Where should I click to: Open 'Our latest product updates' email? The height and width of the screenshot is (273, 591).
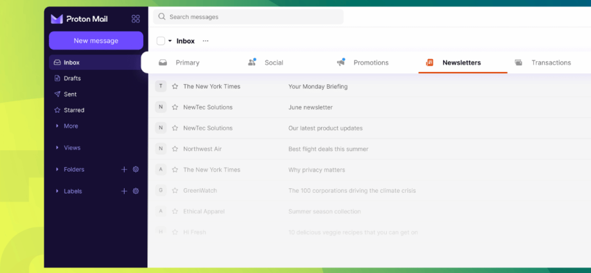click(325, 128)
